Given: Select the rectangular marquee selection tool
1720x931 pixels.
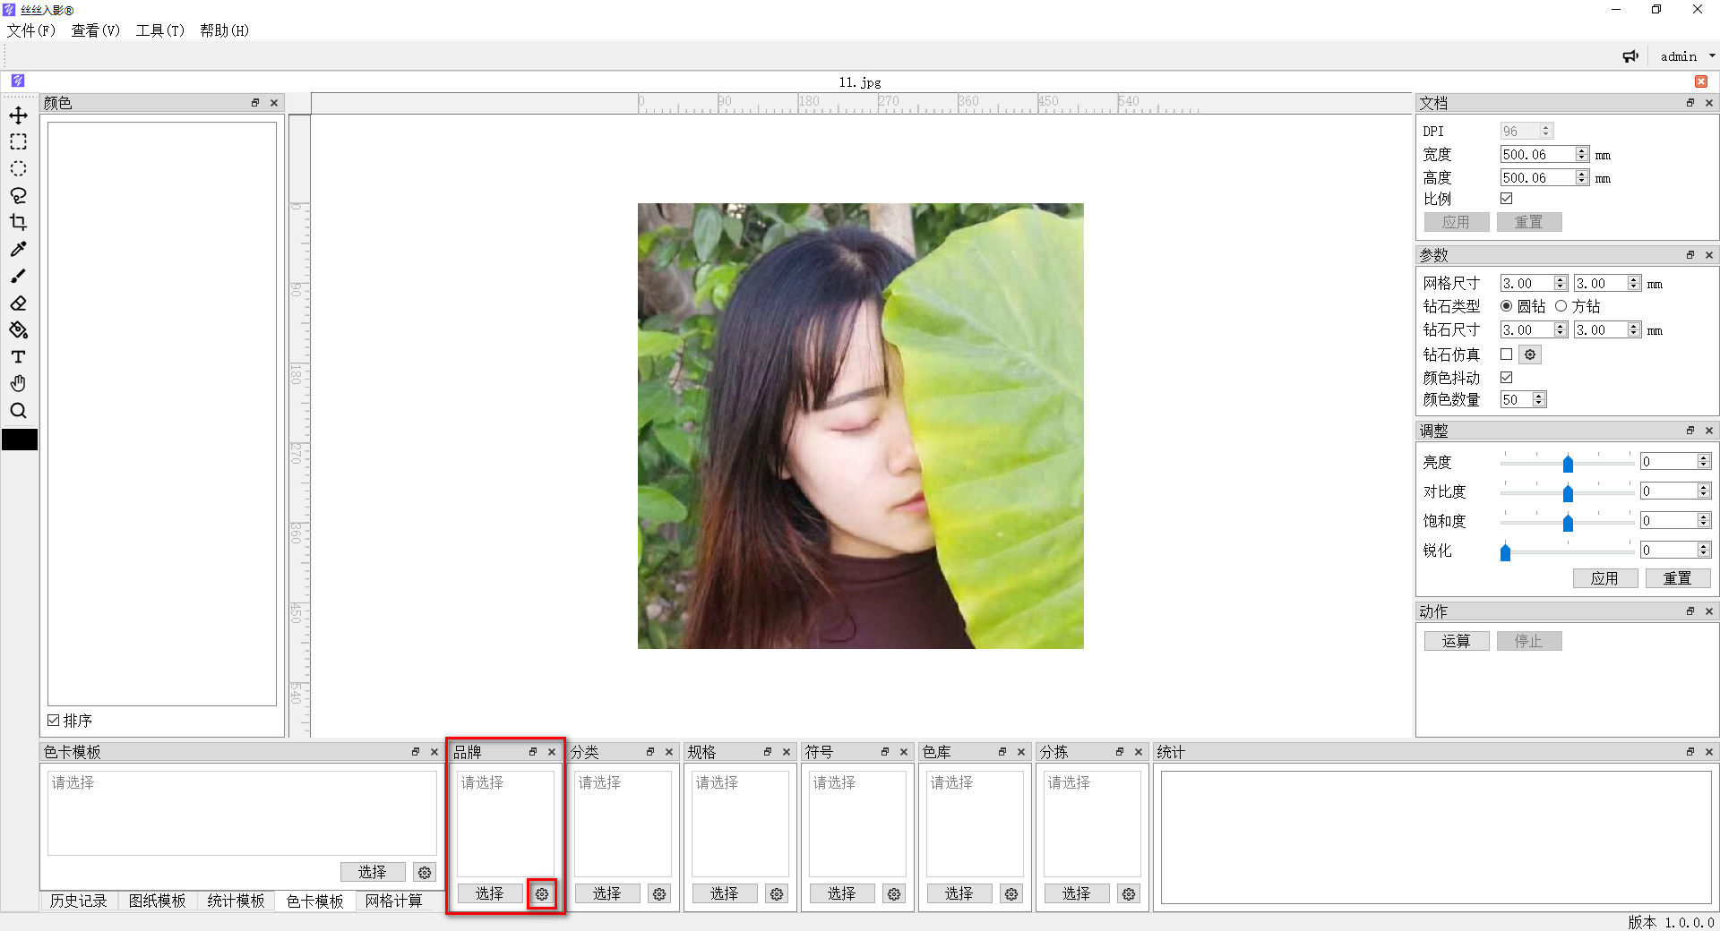Looking at the screenshot, I should click(18, 142).
